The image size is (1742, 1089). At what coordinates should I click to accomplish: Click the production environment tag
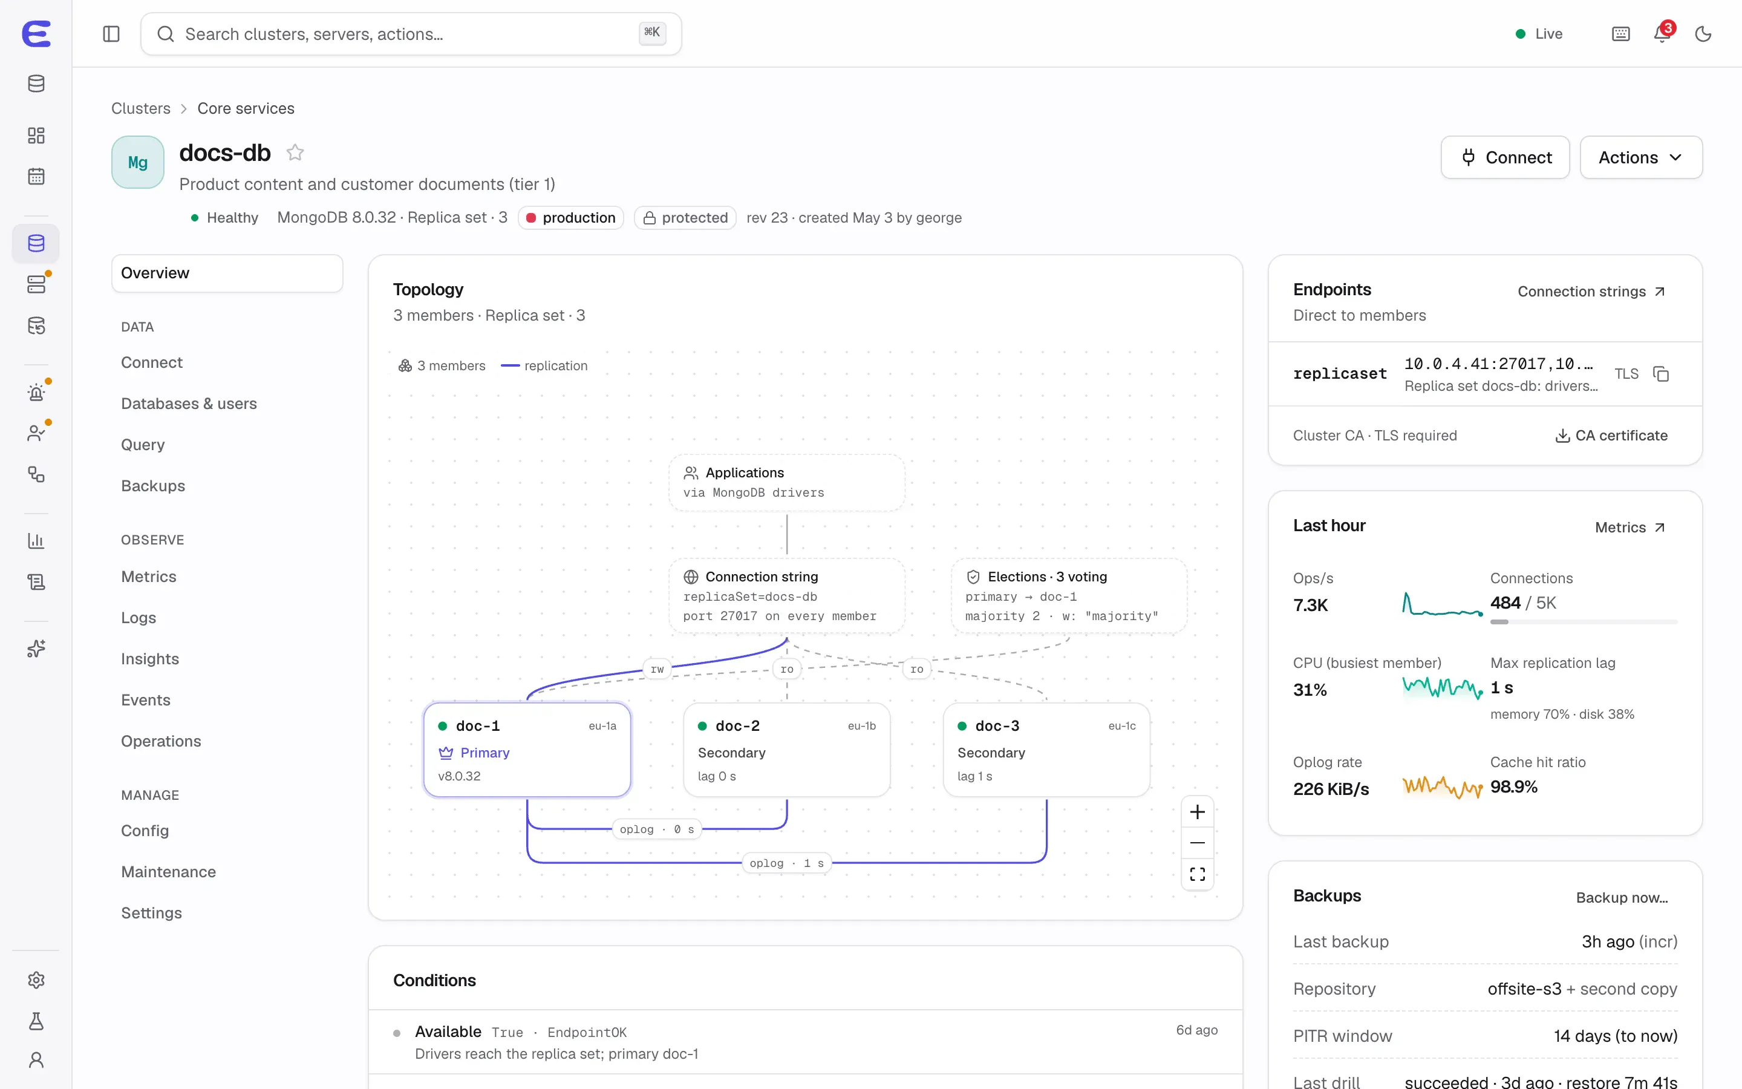pyautogui.click(x=571, y=218)
